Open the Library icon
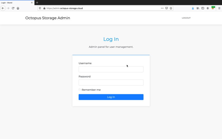This screenshot has height=139, width=222. (198, 8)
